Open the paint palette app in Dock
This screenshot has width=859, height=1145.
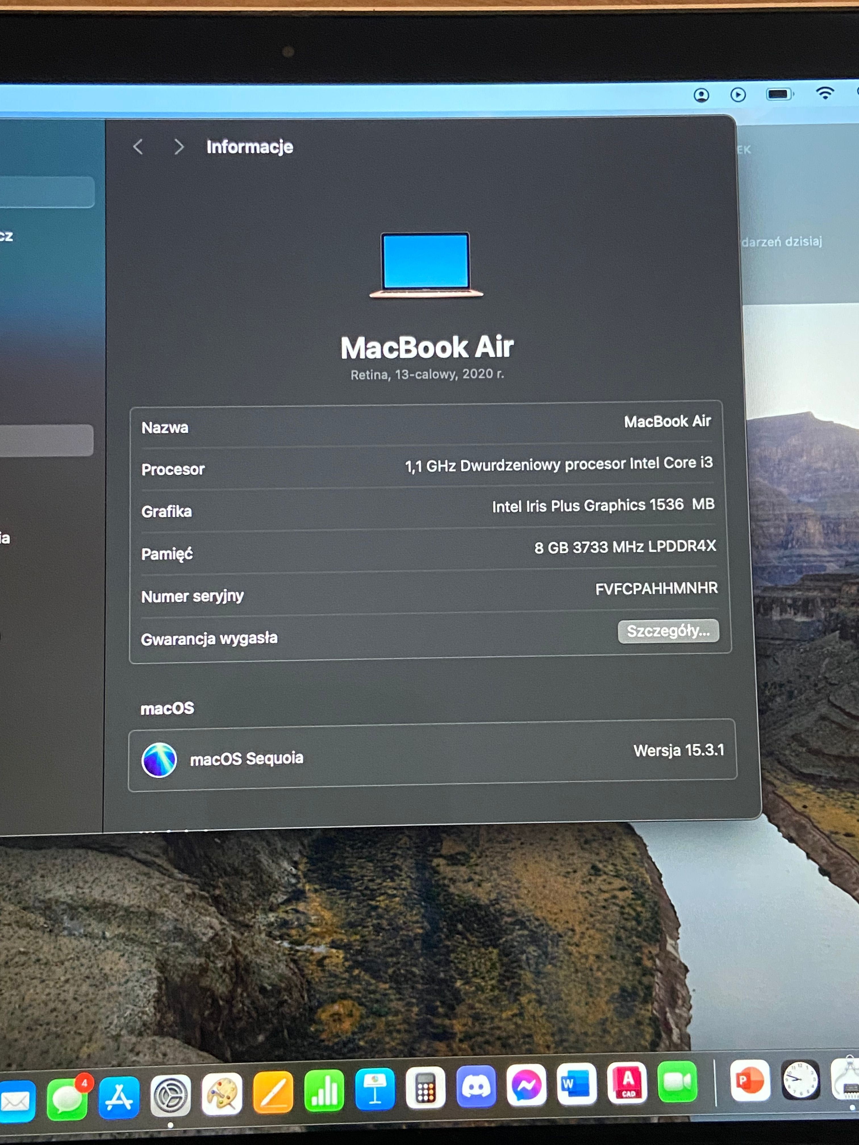[222, 1093]
